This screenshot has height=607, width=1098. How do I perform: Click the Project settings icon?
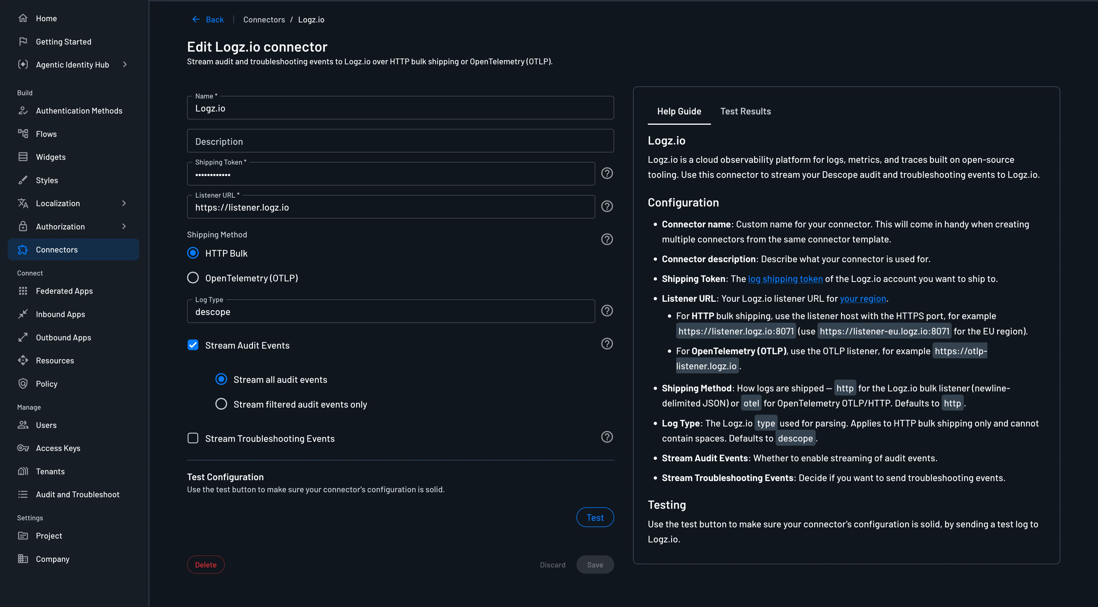coord(23,536)
